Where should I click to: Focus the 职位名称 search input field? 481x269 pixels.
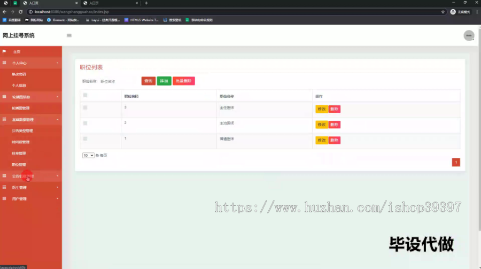119,81
